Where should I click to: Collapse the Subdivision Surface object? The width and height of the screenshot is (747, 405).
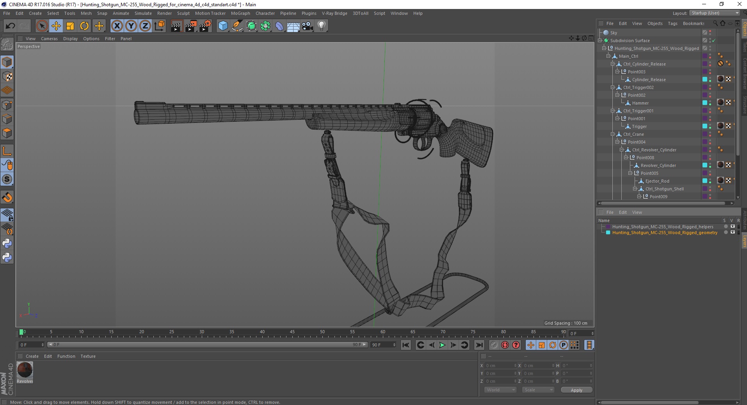[x=600, y=41]
